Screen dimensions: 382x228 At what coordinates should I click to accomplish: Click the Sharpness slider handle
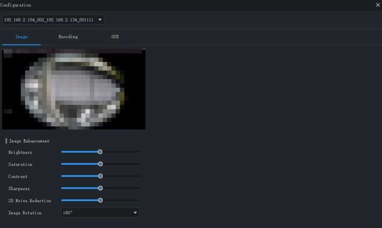coord(100,188)
